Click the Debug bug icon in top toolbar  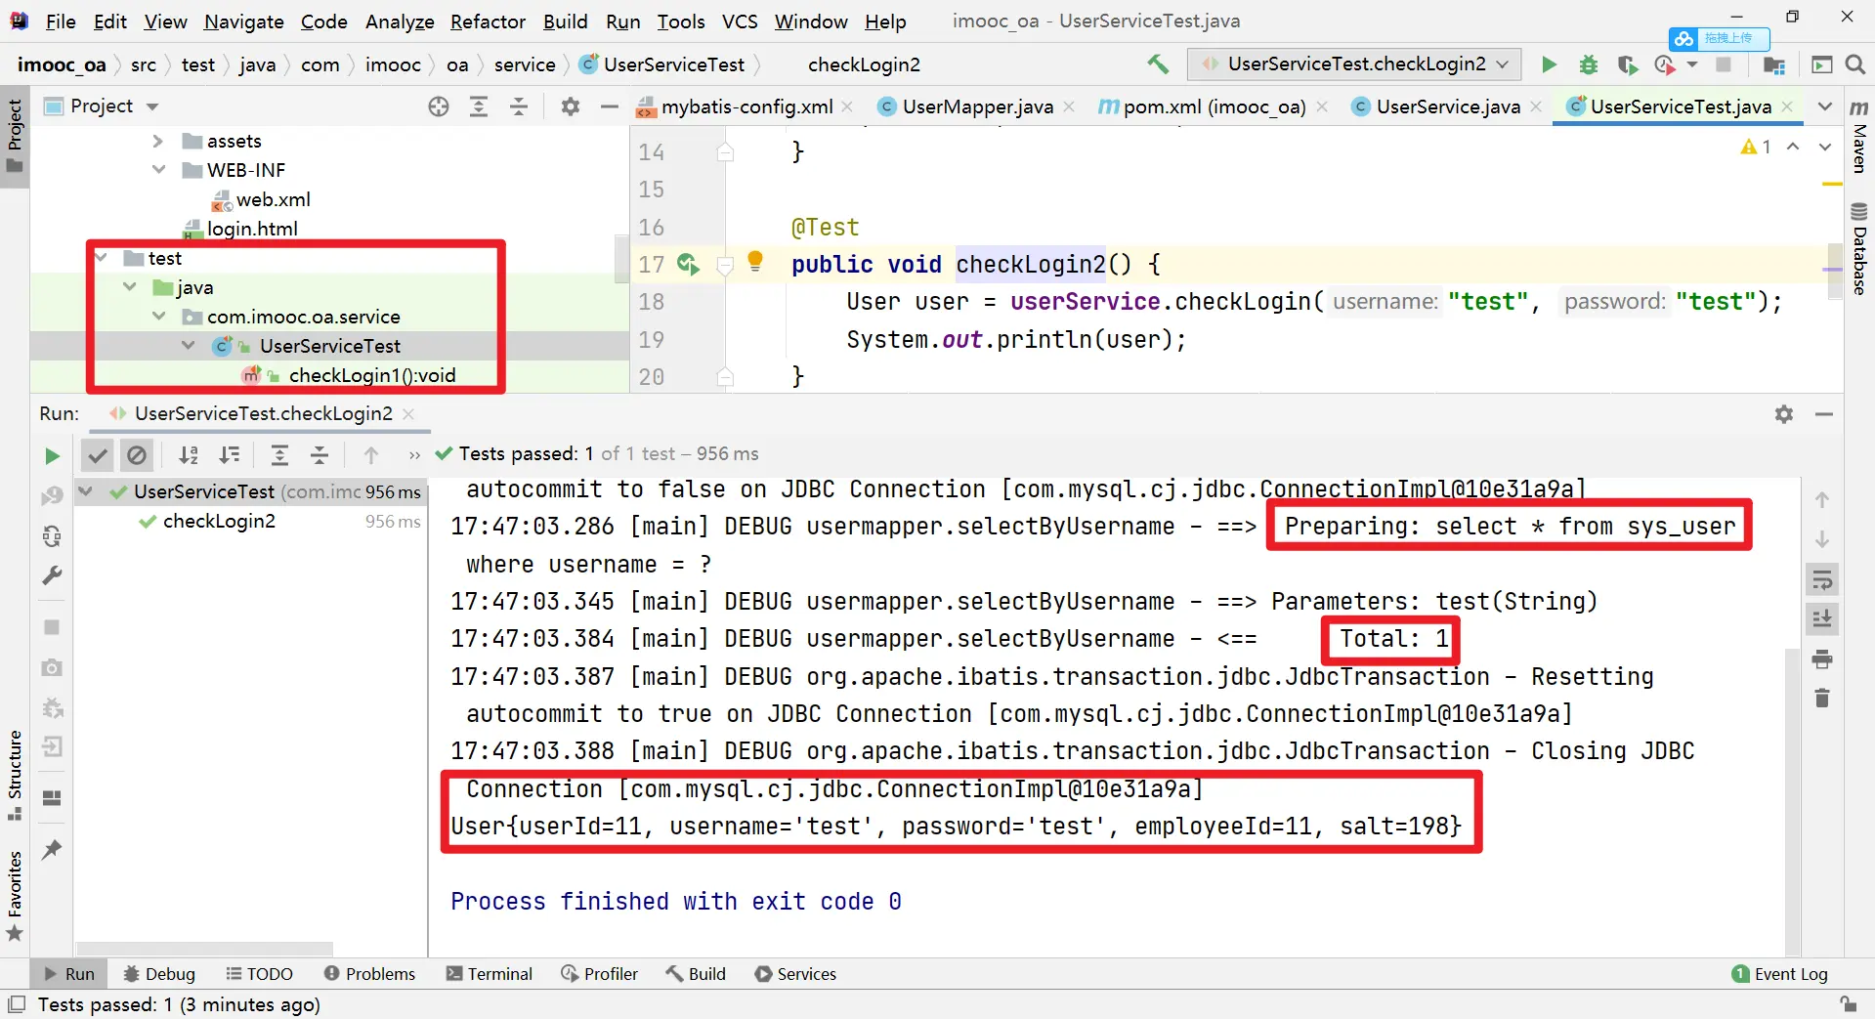coord(1589,64)
